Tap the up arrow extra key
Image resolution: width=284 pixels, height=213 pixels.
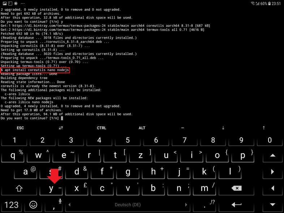264,128
